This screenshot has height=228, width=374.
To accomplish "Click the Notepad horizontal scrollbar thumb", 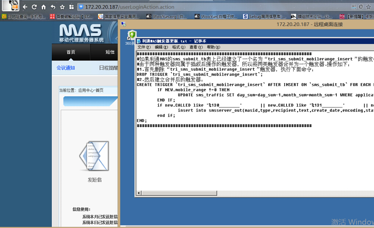I will pos(179,193).
